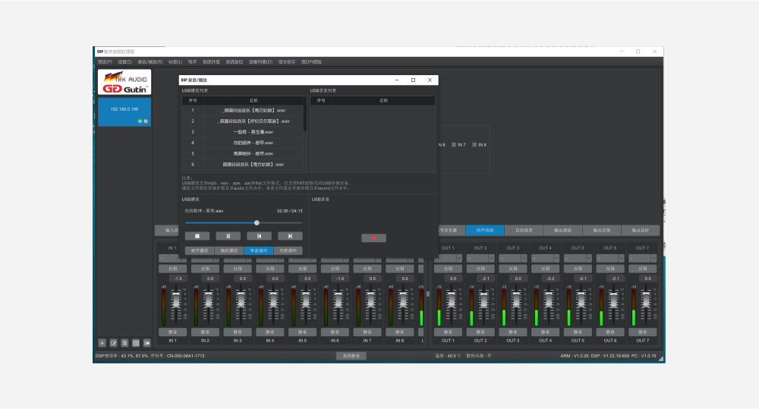Image resolution: width=759 pixels, height=409 pixels.
Task: Open the 高DPI缩放 menu item
Action: pos(311,62)
